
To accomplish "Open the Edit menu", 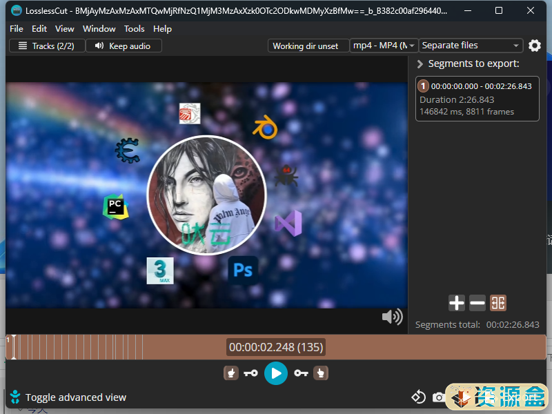I will point(39,29).
